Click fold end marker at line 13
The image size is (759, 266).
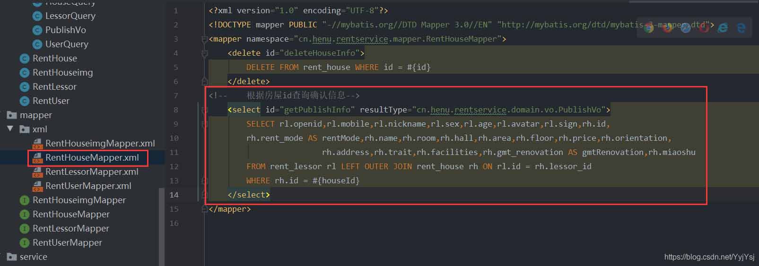pyautogui.click(x=205, y=180)
